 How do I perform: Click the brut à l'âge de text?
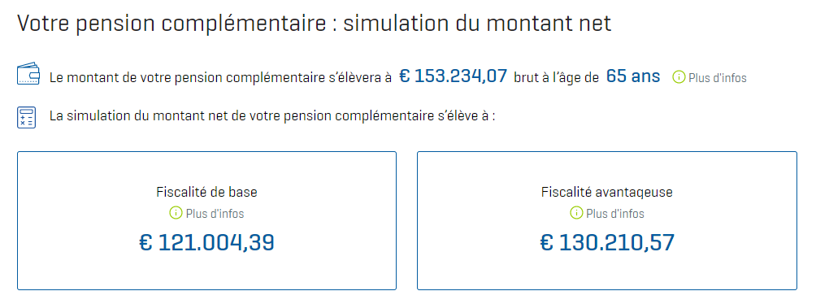pyautogui.click(x=556, y=77)
